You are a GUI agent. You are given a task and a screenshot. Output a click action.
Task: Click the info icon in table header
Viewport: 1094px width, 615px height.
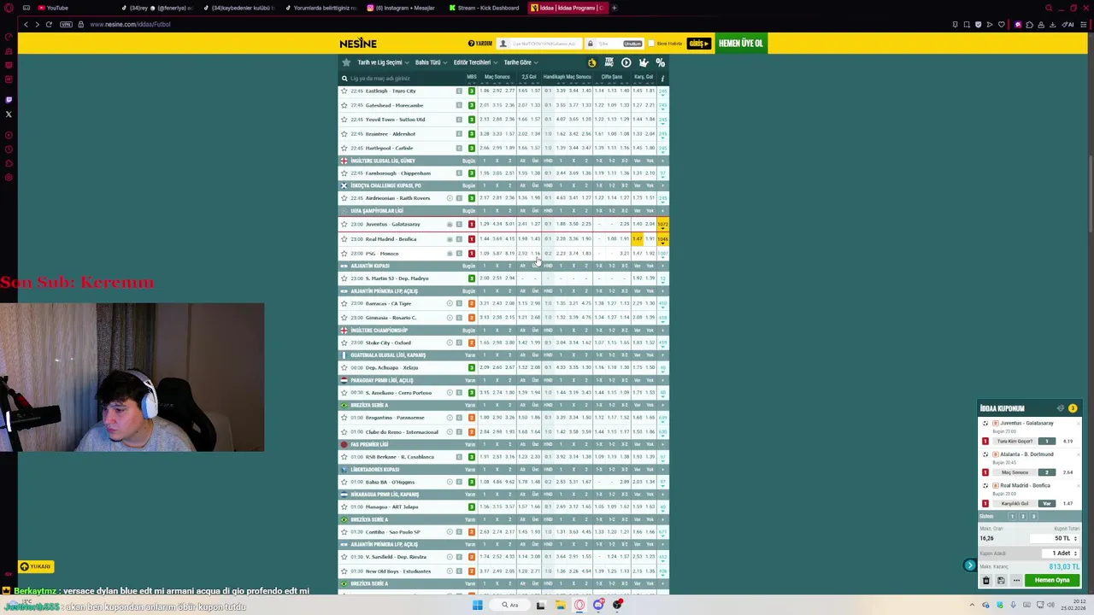pos(662,79)
